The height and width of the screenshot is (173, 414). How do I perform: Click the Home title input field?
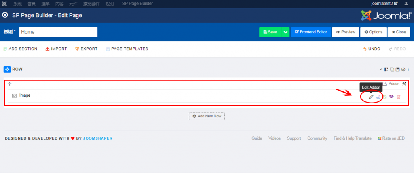click(x=58, y=32)
